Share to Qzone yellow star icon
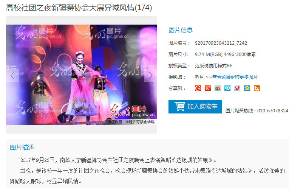The image size is (289, 188). click(x=247, y=88)
